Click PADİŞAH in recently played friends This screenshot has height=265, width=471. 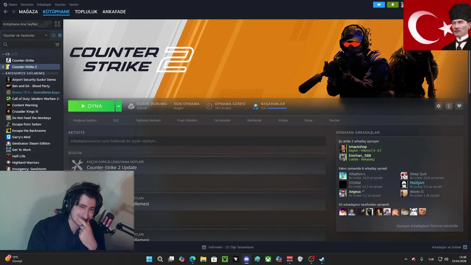[x=417, y=183]
